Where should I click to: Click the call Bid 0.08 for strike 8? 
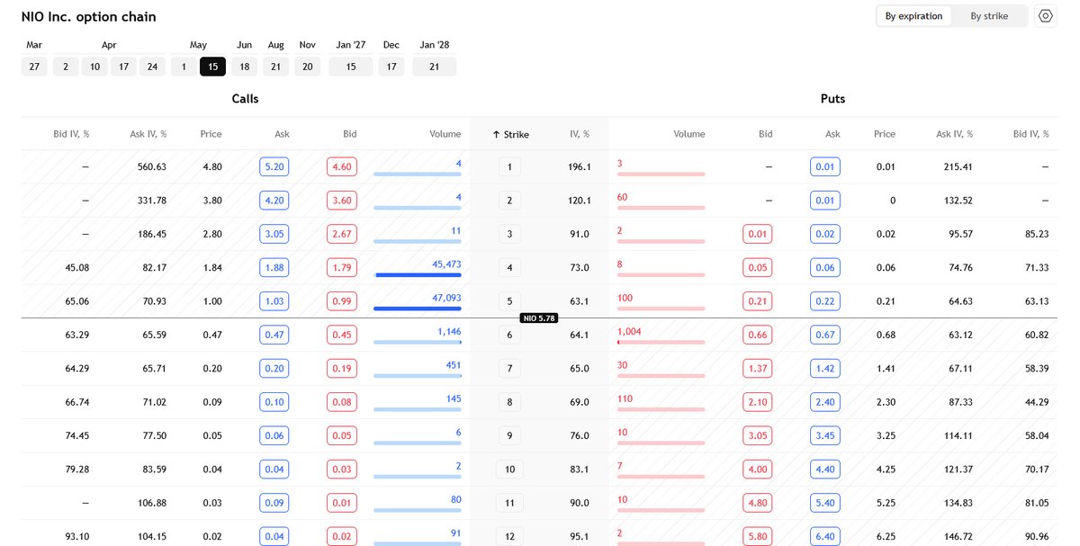click(x=342, y=402)
